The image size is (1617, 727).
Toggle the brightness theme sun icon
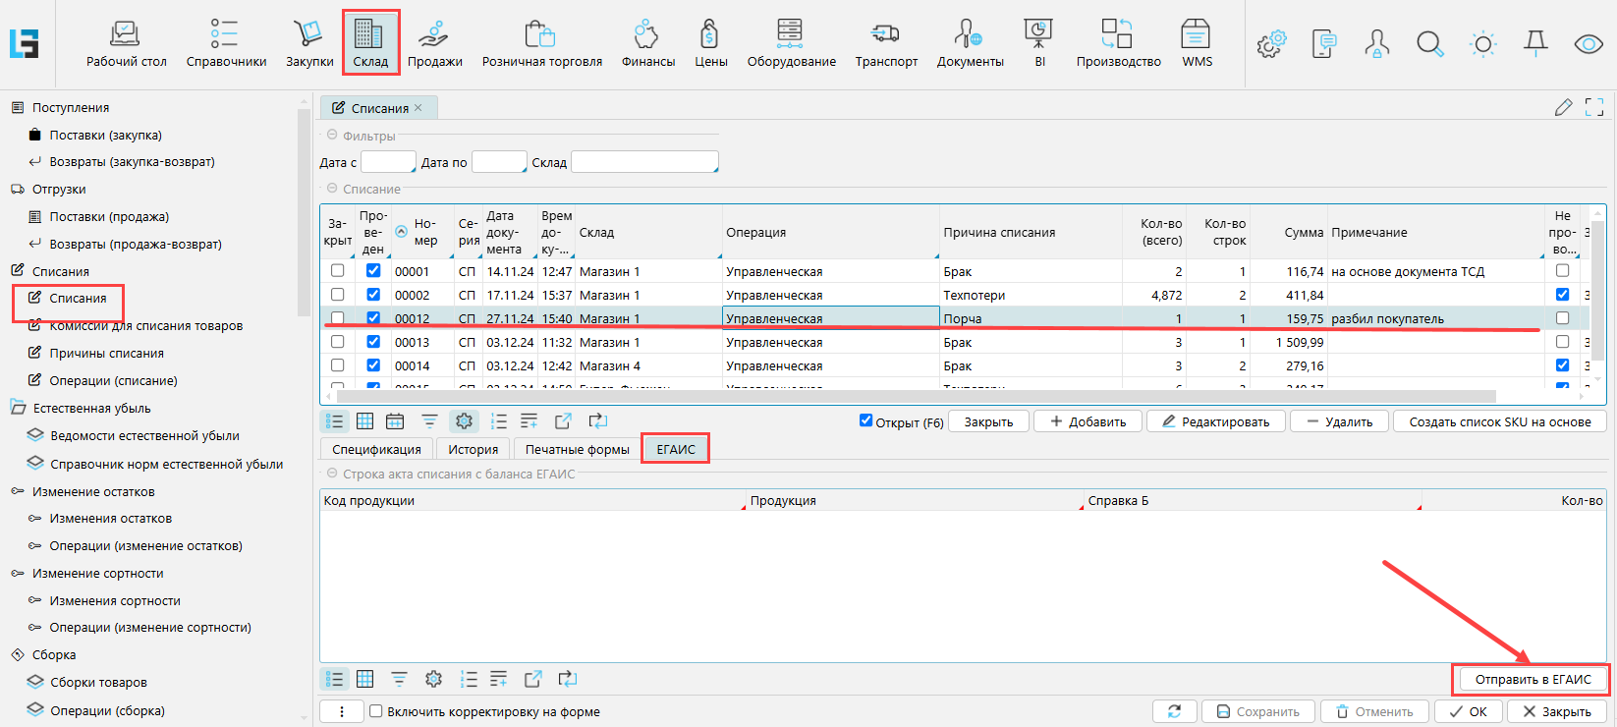[x=1482, y=44]
